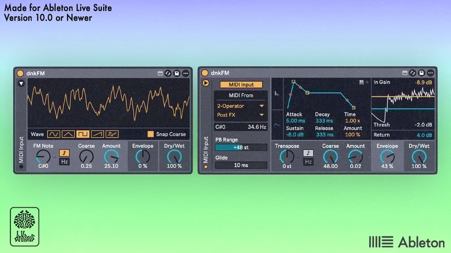This screenshot has width=451, height=253.
Task: Click the C#0 34.6 Hz display
Action: click(x=241, y=127)
